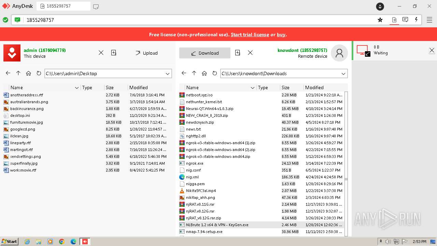Go up one folder in remote panel
437x246 pixels.
tap(194, 73)
